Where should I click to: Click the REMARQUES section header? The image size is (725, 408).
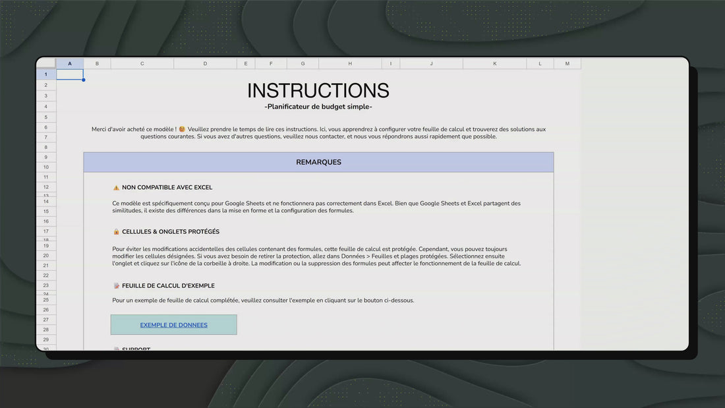coord(318,162)
